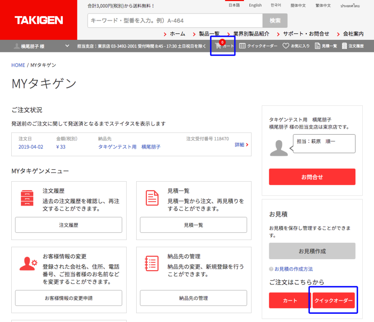The height and width of the screenshot is (322, 374).
Task: Click the red お問合せ button
Action: (312, 177)
